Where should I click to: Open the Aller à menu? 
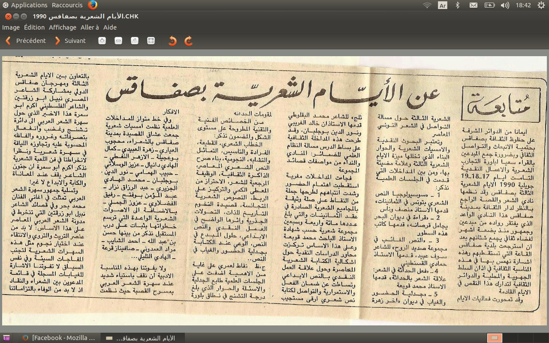tap(90, 27)
